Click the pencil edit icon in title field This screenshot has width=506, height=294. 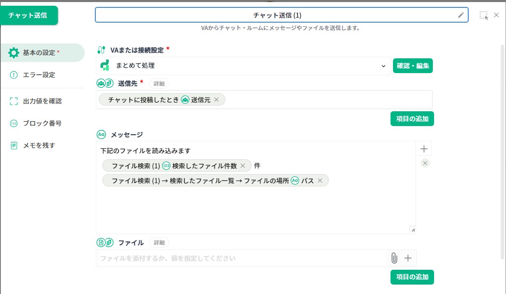461,15
